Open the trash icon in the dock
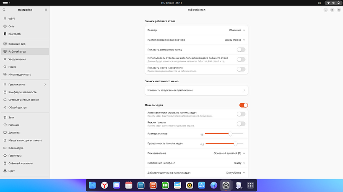 (238, 185)
